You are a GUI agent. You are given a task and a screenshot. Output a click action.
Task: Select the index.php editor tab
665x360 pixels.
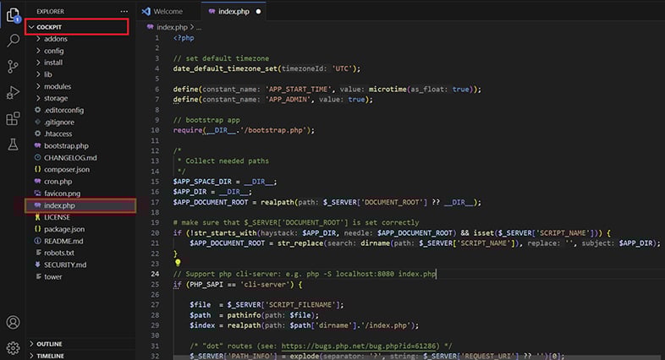point(233,11)
